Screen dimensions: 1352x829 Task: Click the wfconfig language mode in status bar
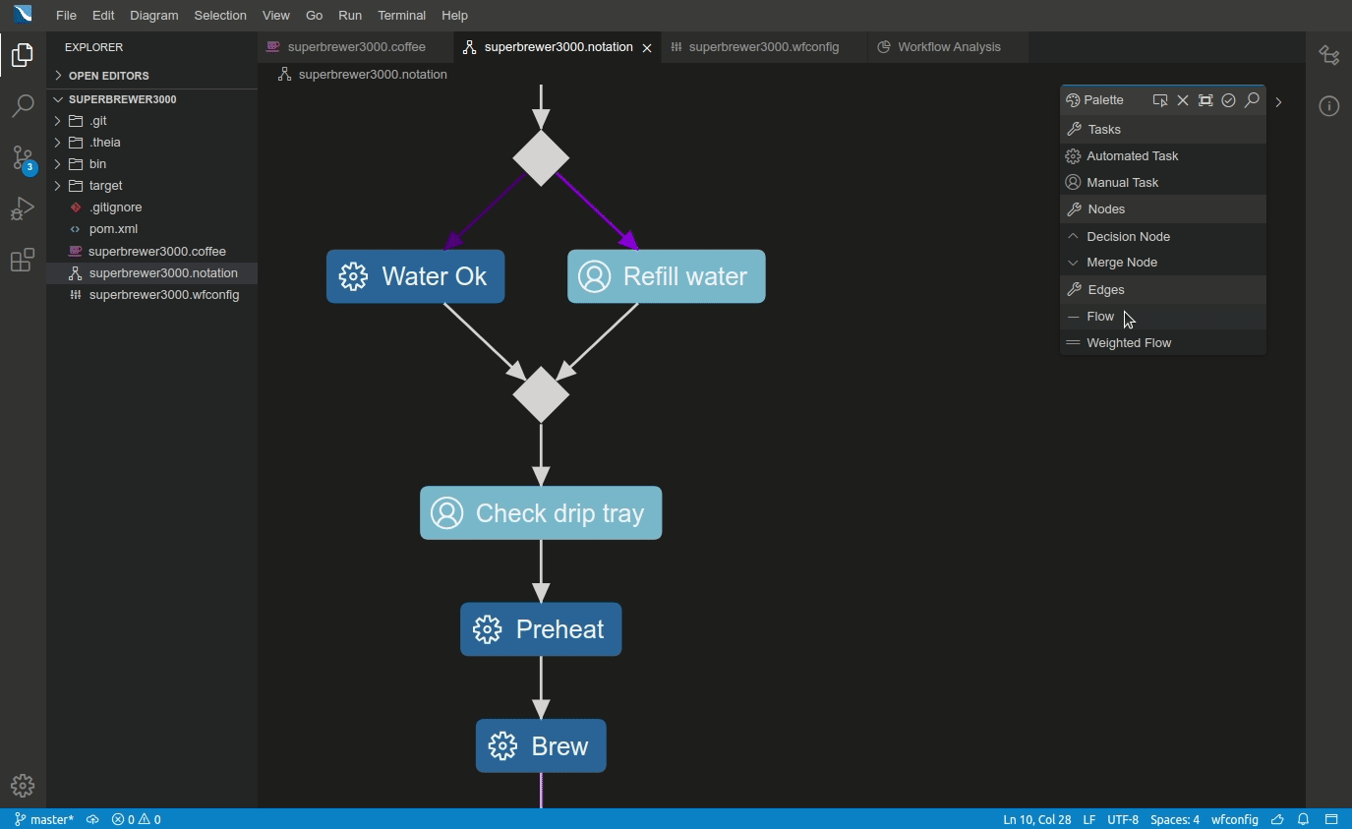pyautogui.click(x=1235, y=819)
